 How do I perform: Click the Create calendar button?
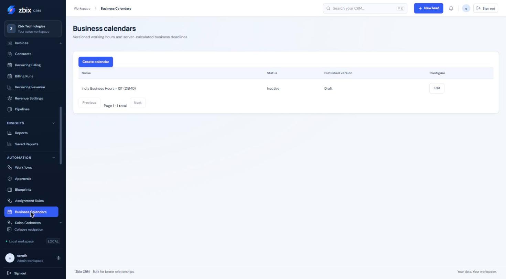tap(96, 62)
